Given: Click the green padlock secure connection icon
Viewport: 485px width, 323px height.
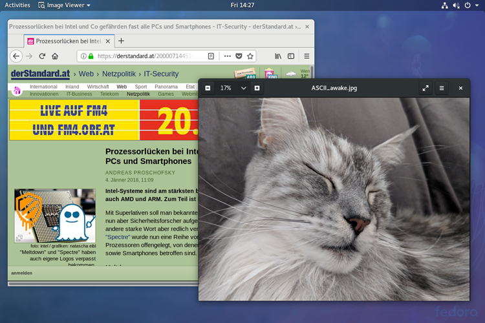Looking at the screenshot, I should [x=91, y=56].
